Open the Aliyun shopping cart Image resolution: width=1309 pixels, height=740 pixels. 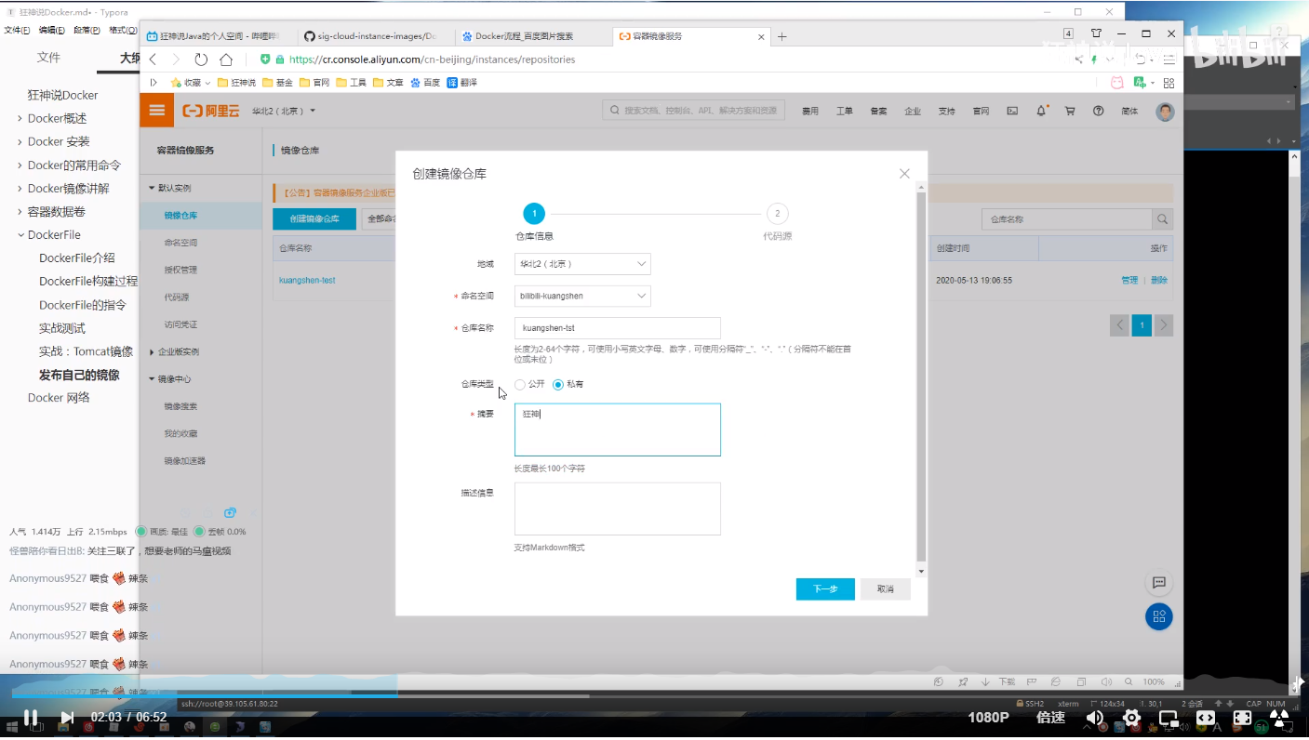pos(1070,111)
